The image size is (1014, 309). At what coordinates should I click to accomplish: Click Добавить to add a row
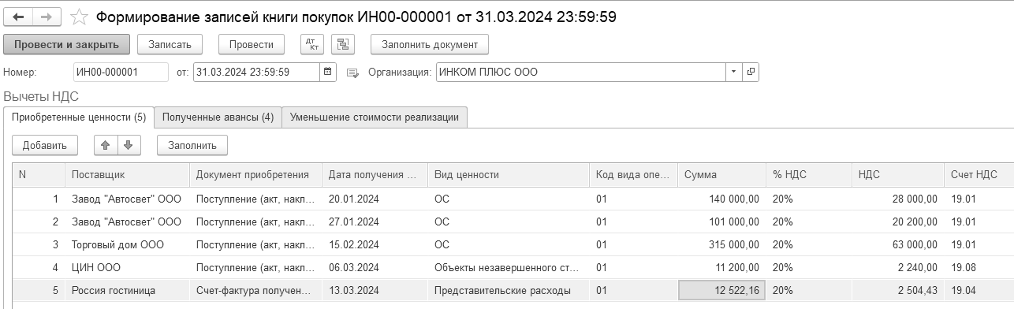pos(45,144)
